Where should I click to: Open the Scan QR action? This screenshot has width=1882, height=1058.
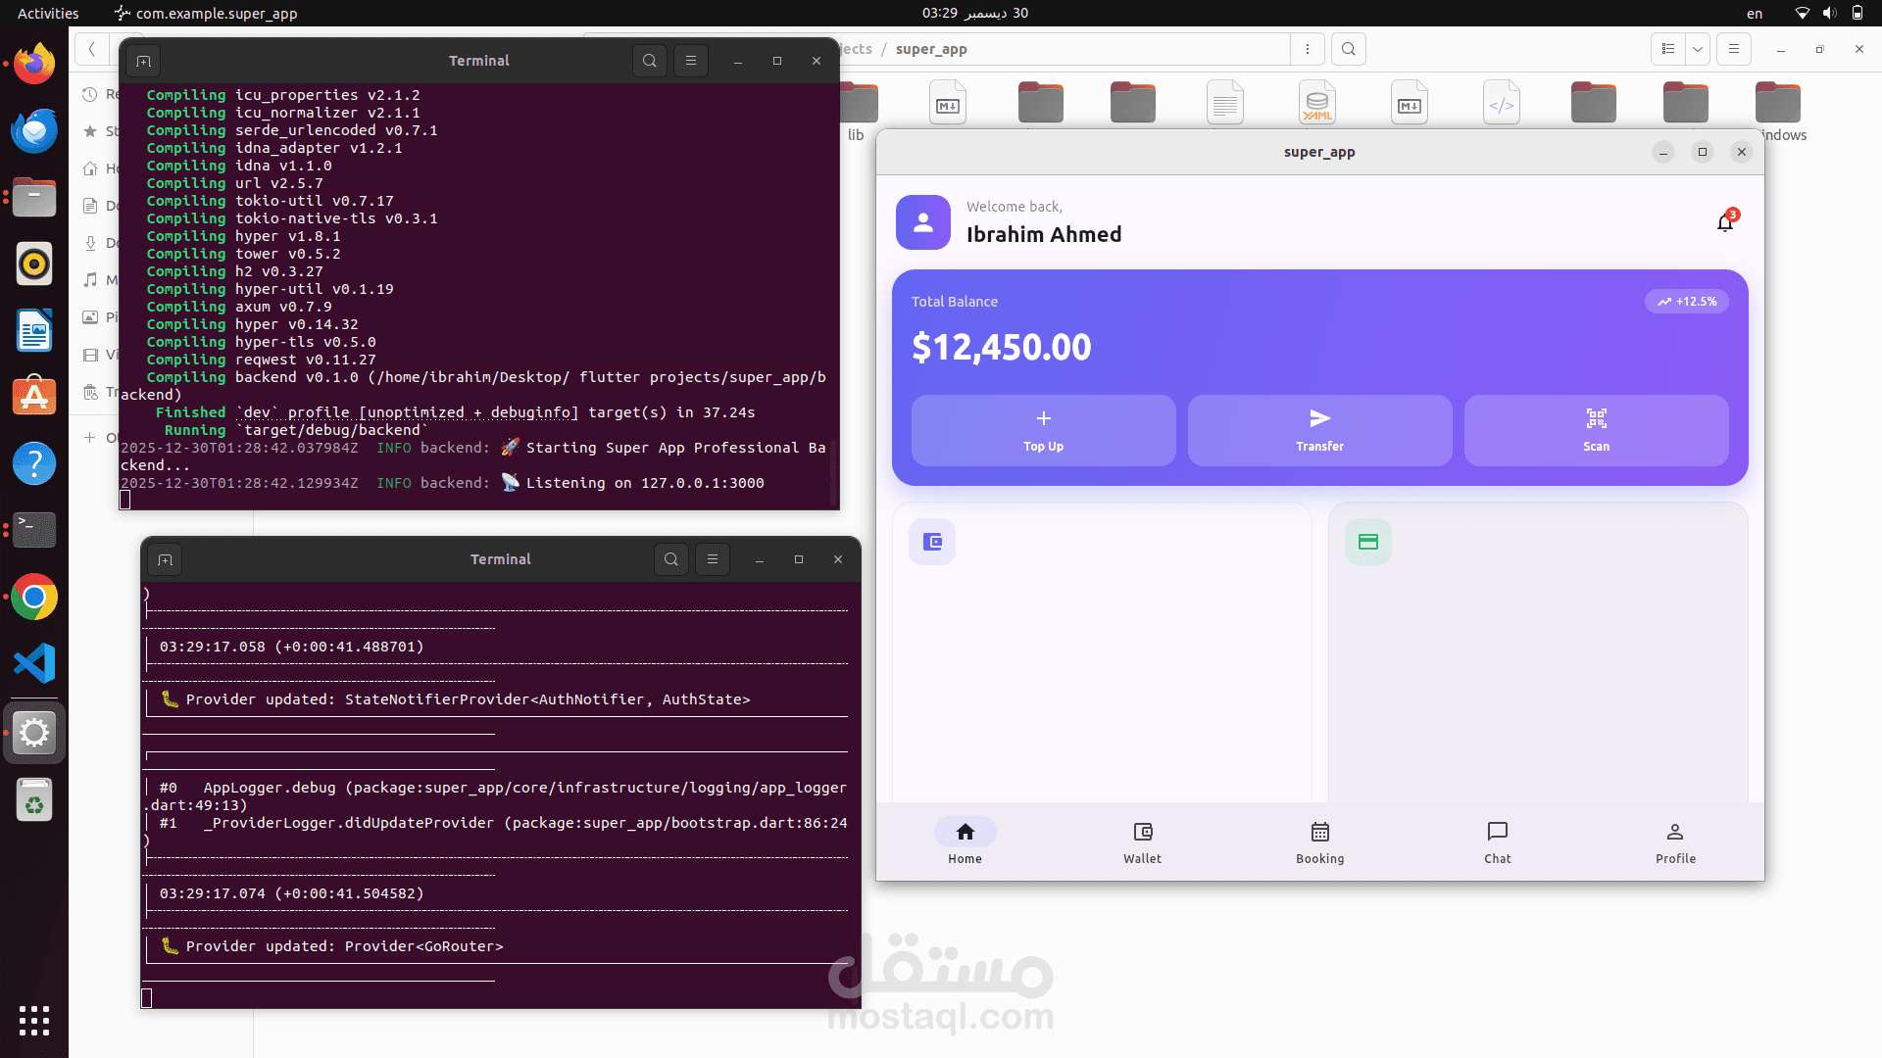coord(1596,431)
